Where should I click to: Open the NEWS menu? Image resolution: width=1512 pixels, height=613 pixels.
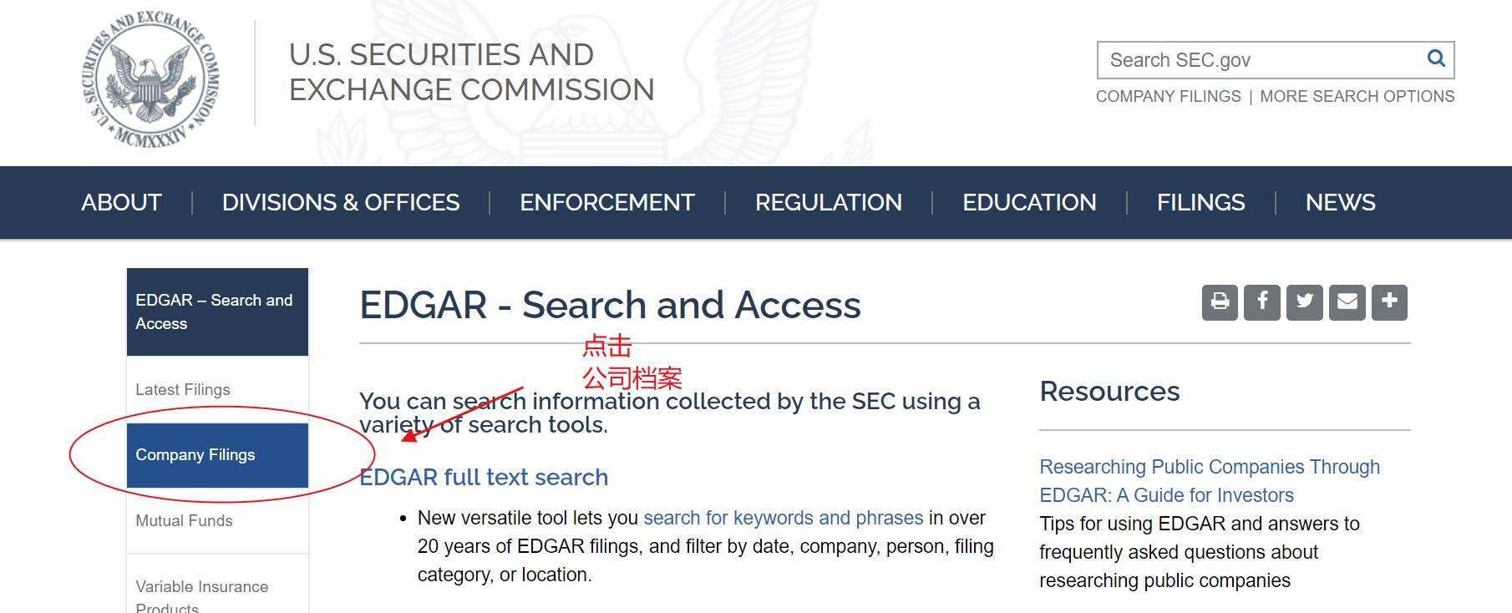[x=1340, y=202]
